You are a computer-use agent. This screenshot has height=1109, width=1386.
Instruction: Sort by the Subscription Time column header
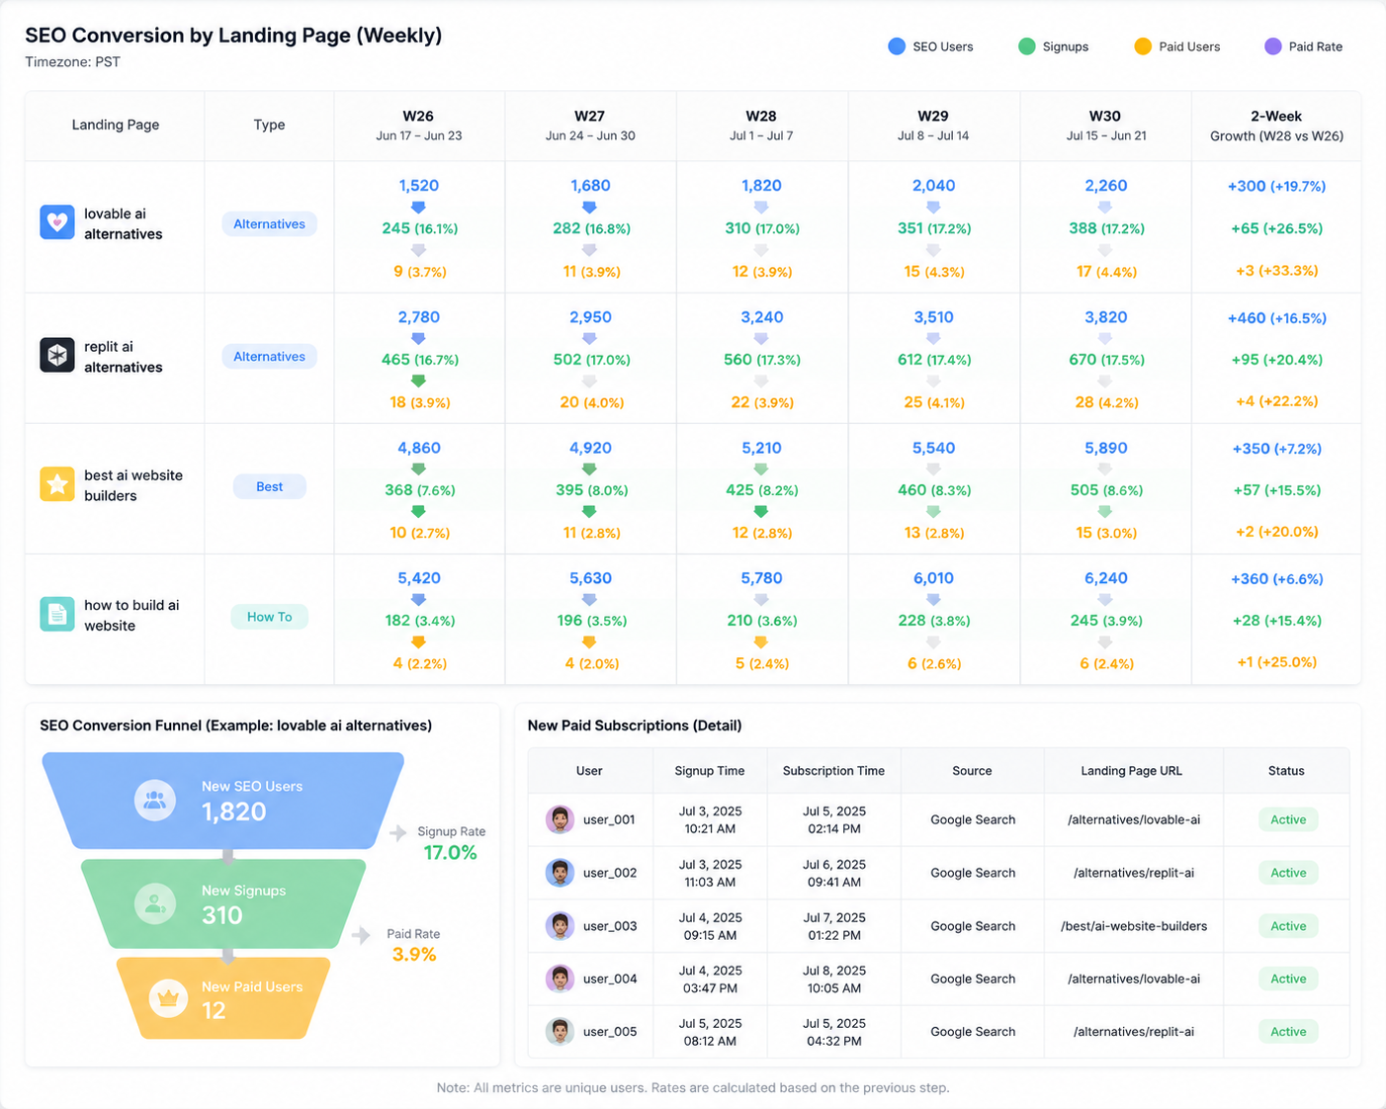[833, 771]
